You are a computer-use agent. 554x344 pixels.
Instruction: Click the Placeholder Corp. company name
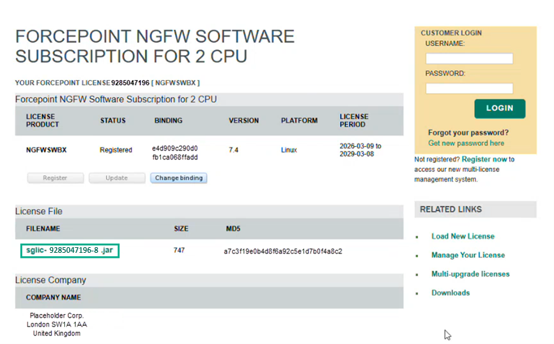56,315
